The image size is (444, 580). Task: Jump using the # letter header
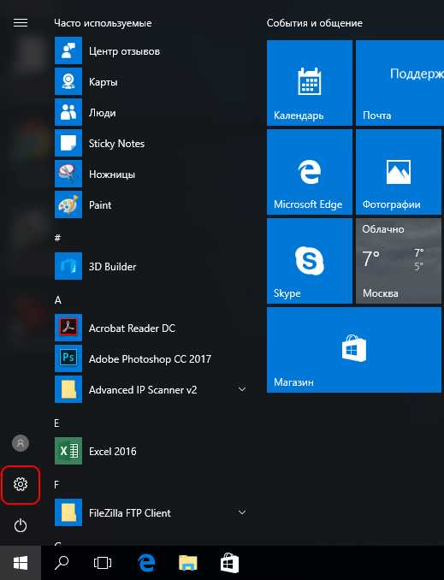(x=57, y=238)
